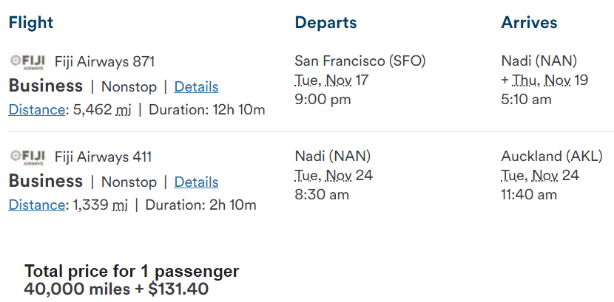Click the Fiji Airways logo for flight 871
This screenshot has width=614, height=302.
pyautogui.click(x=27, y=62)
